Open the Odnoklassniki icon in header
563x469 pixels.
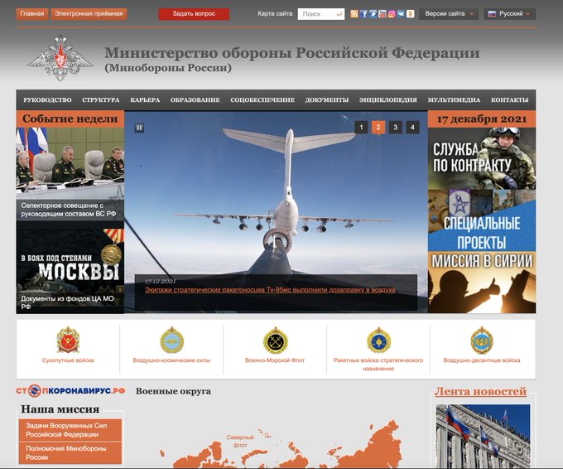click(410, 14)
